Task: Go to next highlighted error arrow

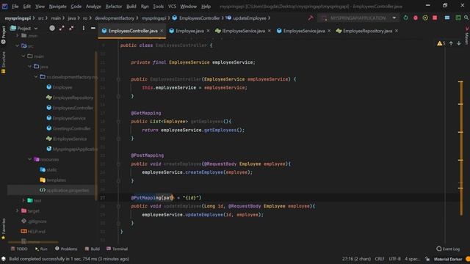Action: 459,43
